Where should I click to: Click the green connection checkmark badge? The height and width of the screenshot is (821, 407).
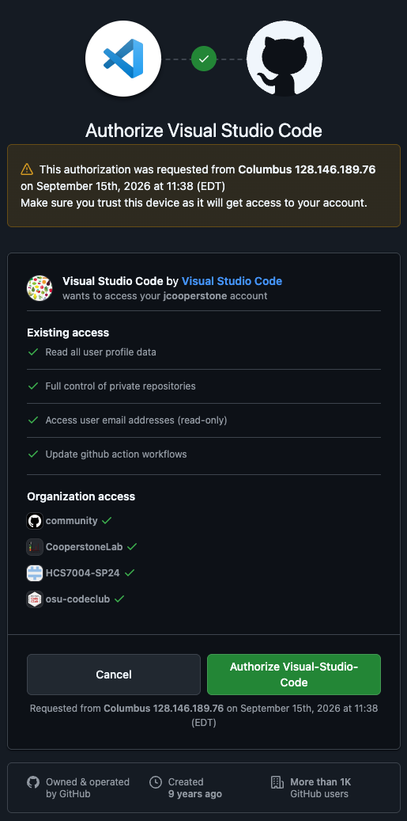204,59
